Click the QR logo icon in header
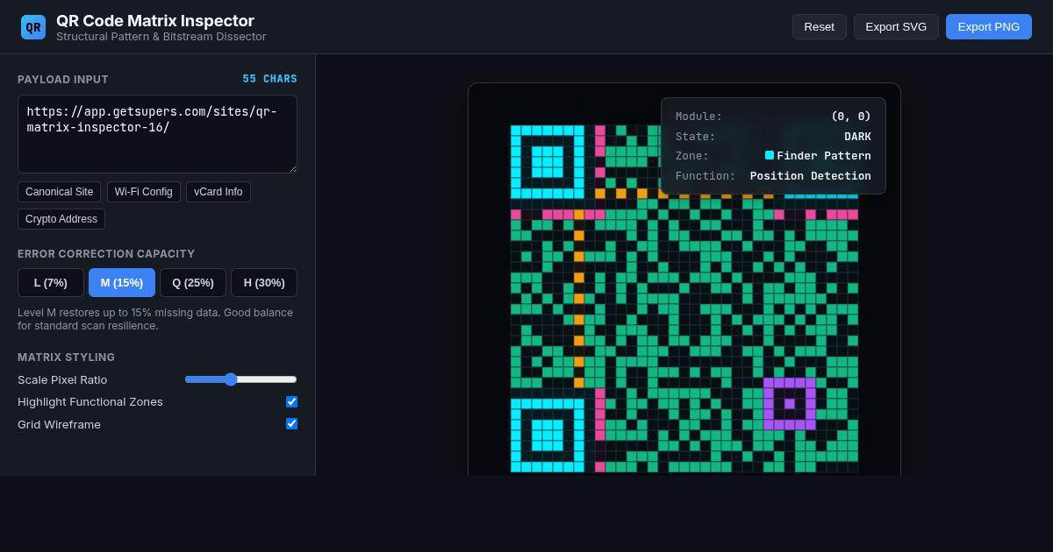Screen dimensions: 1053x552 [33, 27]
